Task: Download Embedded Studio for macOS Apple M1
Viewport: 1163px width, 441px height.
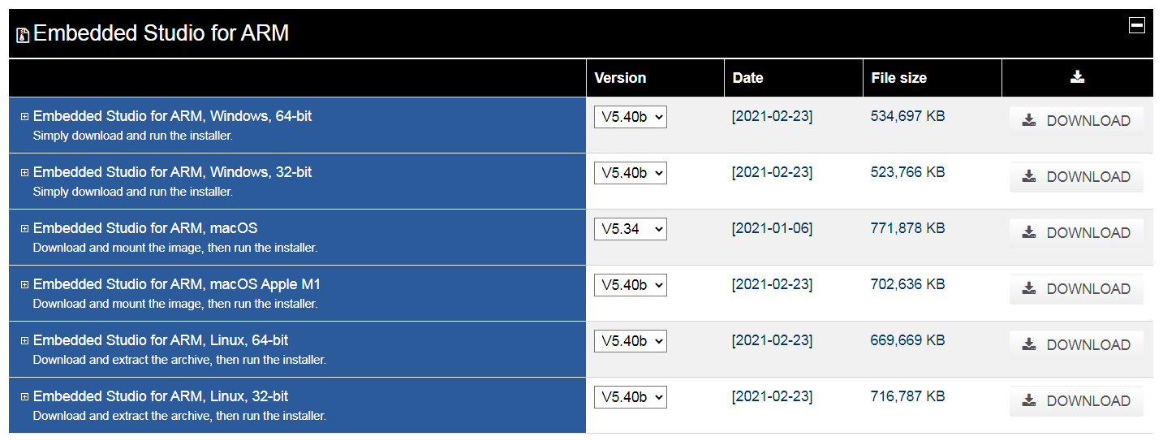Action: [x=1076, y=289]
